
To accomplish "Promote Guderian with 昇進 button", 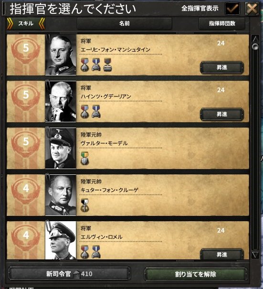I will click(x=222, y=114).
